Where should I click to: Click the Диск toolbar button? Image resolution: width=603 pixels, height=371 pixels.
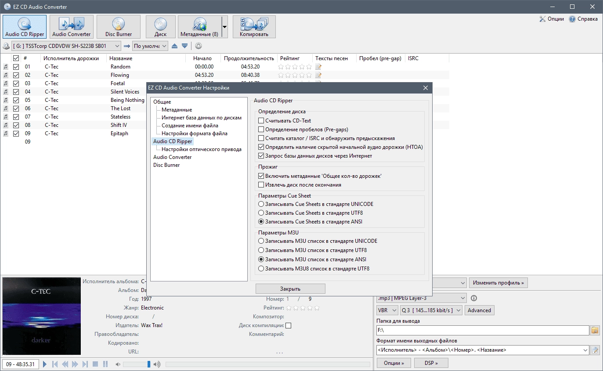pos(161,27)
